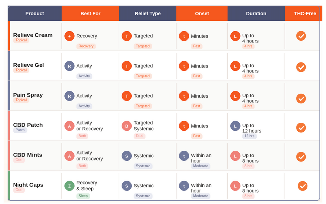Click the Duration column header
326x204 pixels.
[256, 13]
